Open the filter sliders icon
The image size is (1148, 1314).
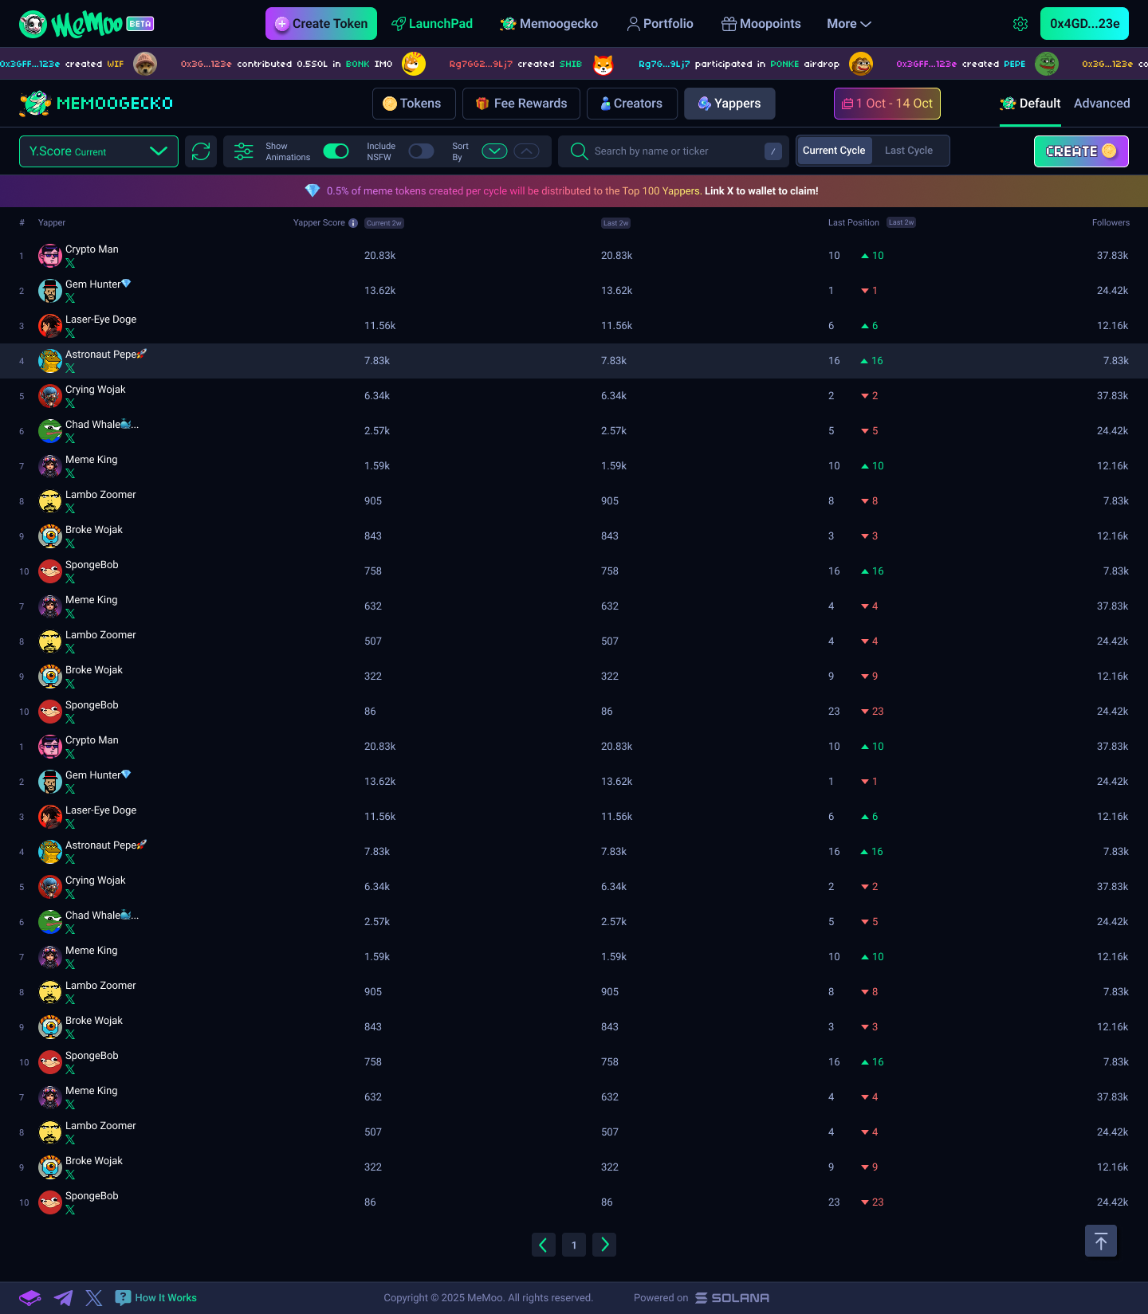244,151
